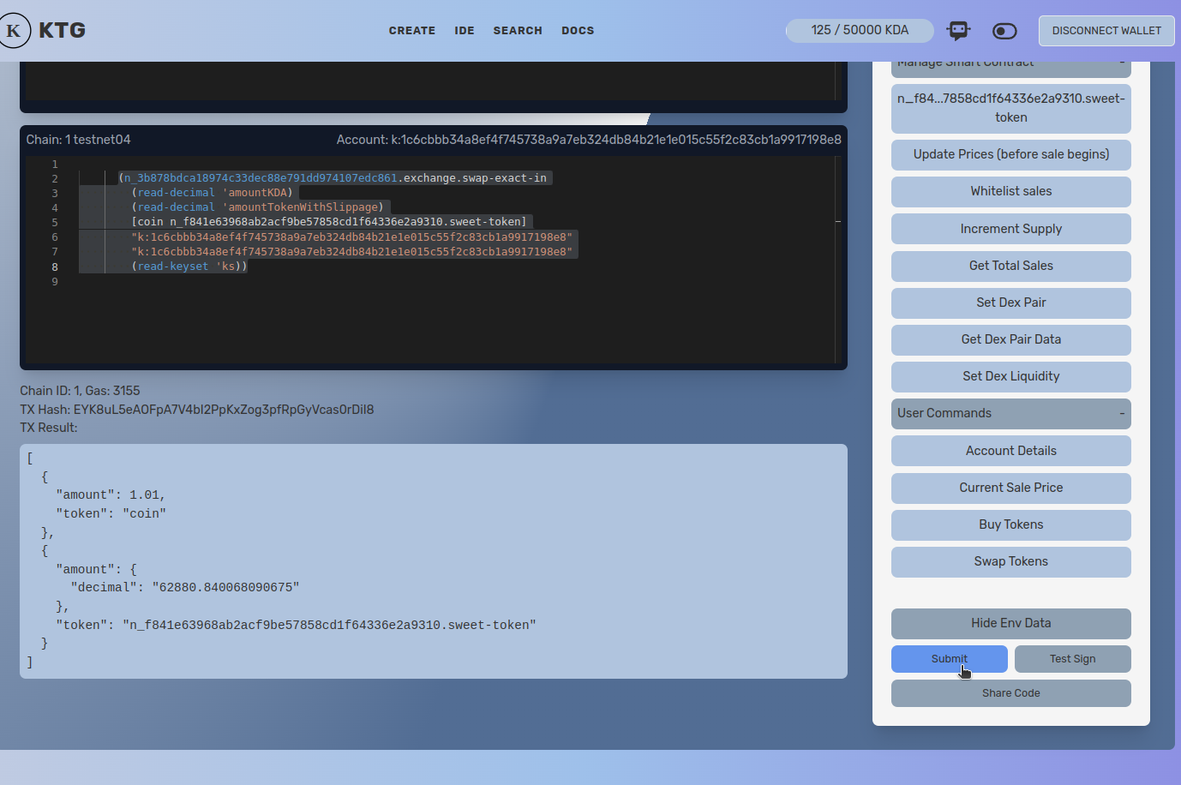Click the Set Dex Pair button
The width and height of the screenshot is (1181, 785).
point(1011,303)
